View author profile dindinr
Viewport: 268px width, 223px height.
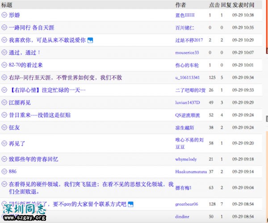pyautogui.click(x=182, y=216)
